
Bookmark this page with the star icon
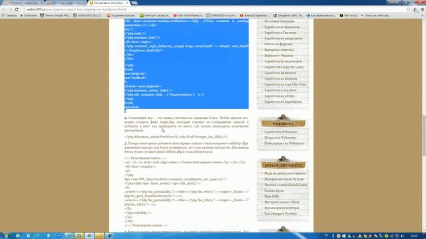408,9
